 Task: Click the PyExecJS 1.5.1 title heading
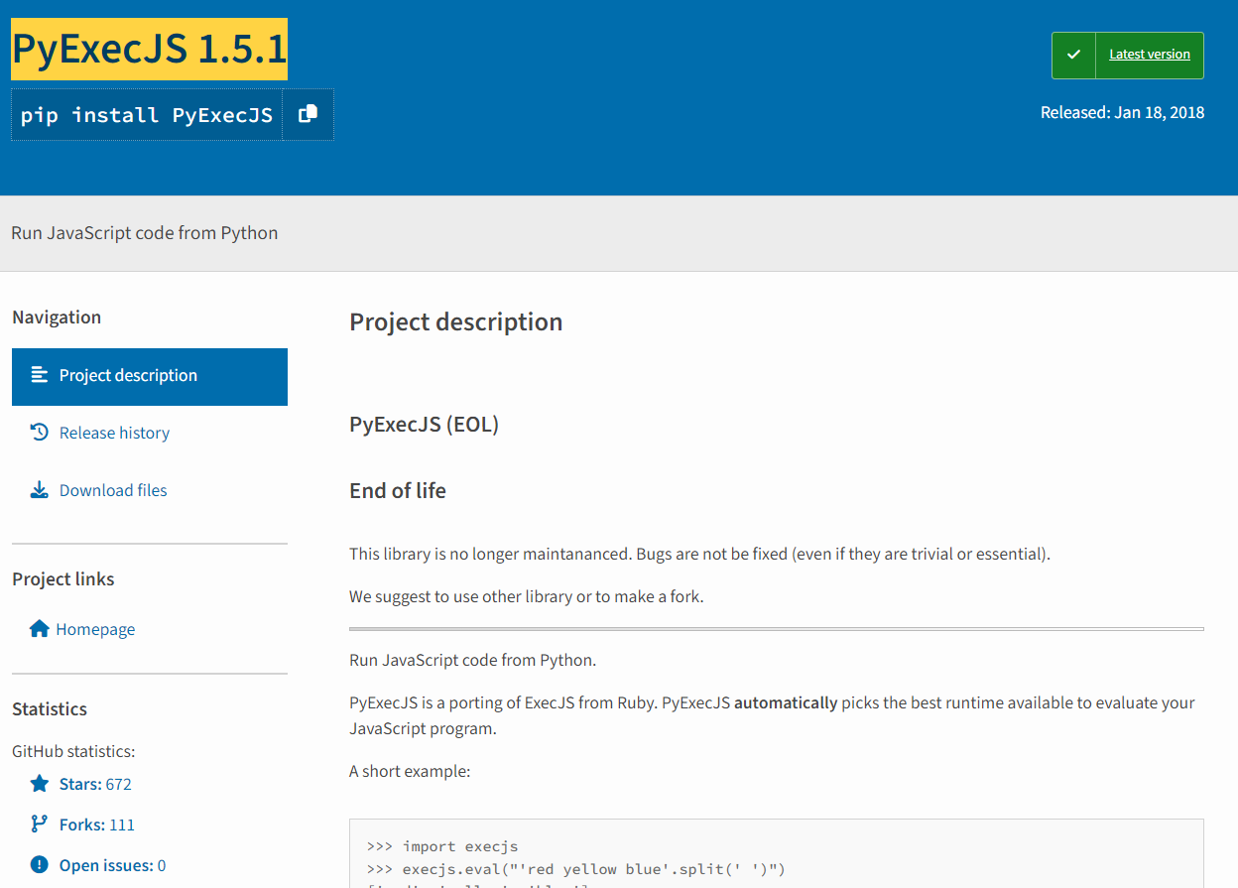[x=148, y=48]
